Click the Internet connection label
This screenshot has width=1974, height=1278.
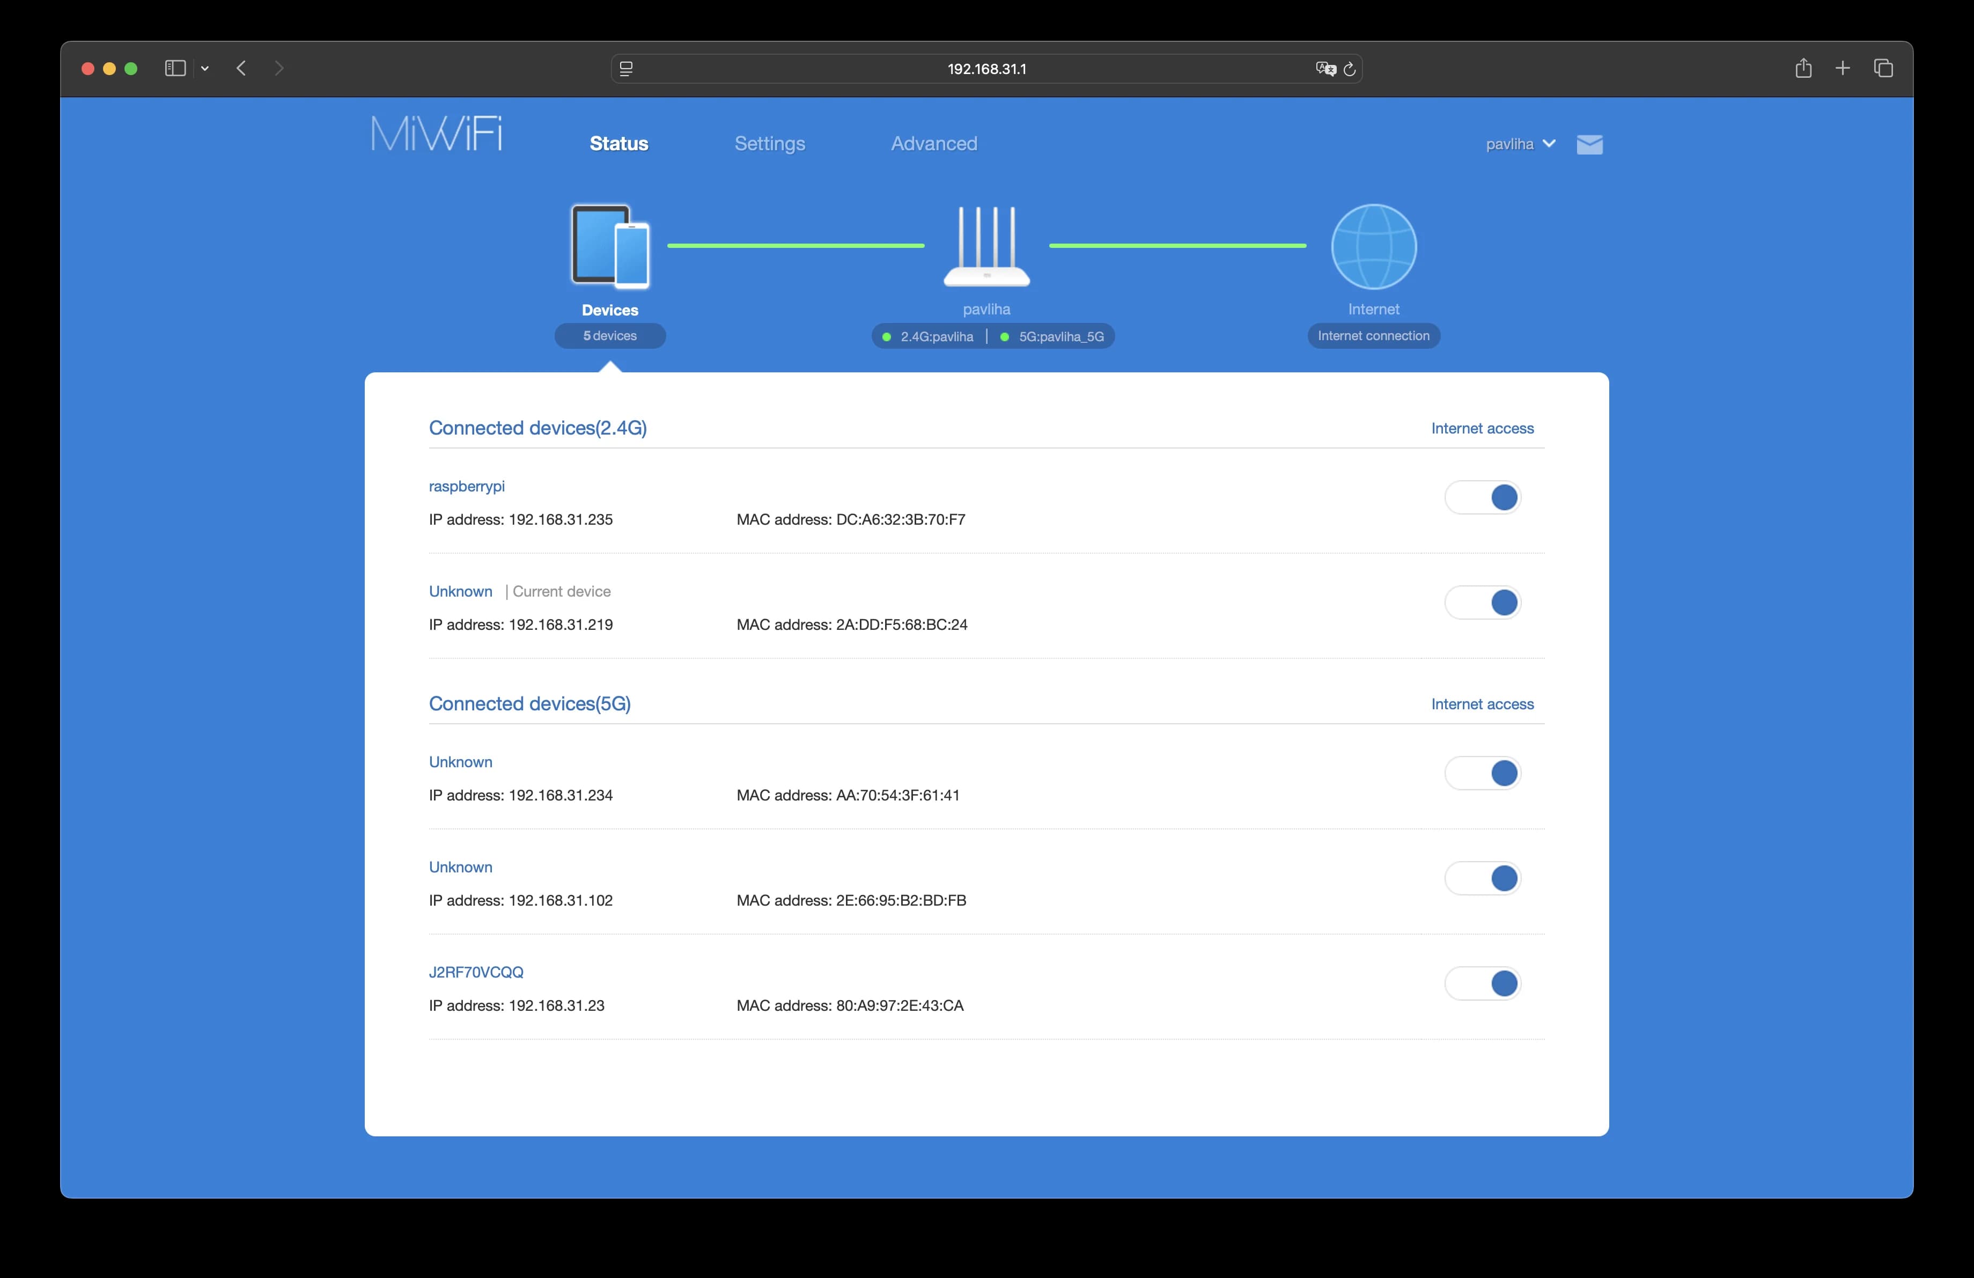pos(1373,335)
